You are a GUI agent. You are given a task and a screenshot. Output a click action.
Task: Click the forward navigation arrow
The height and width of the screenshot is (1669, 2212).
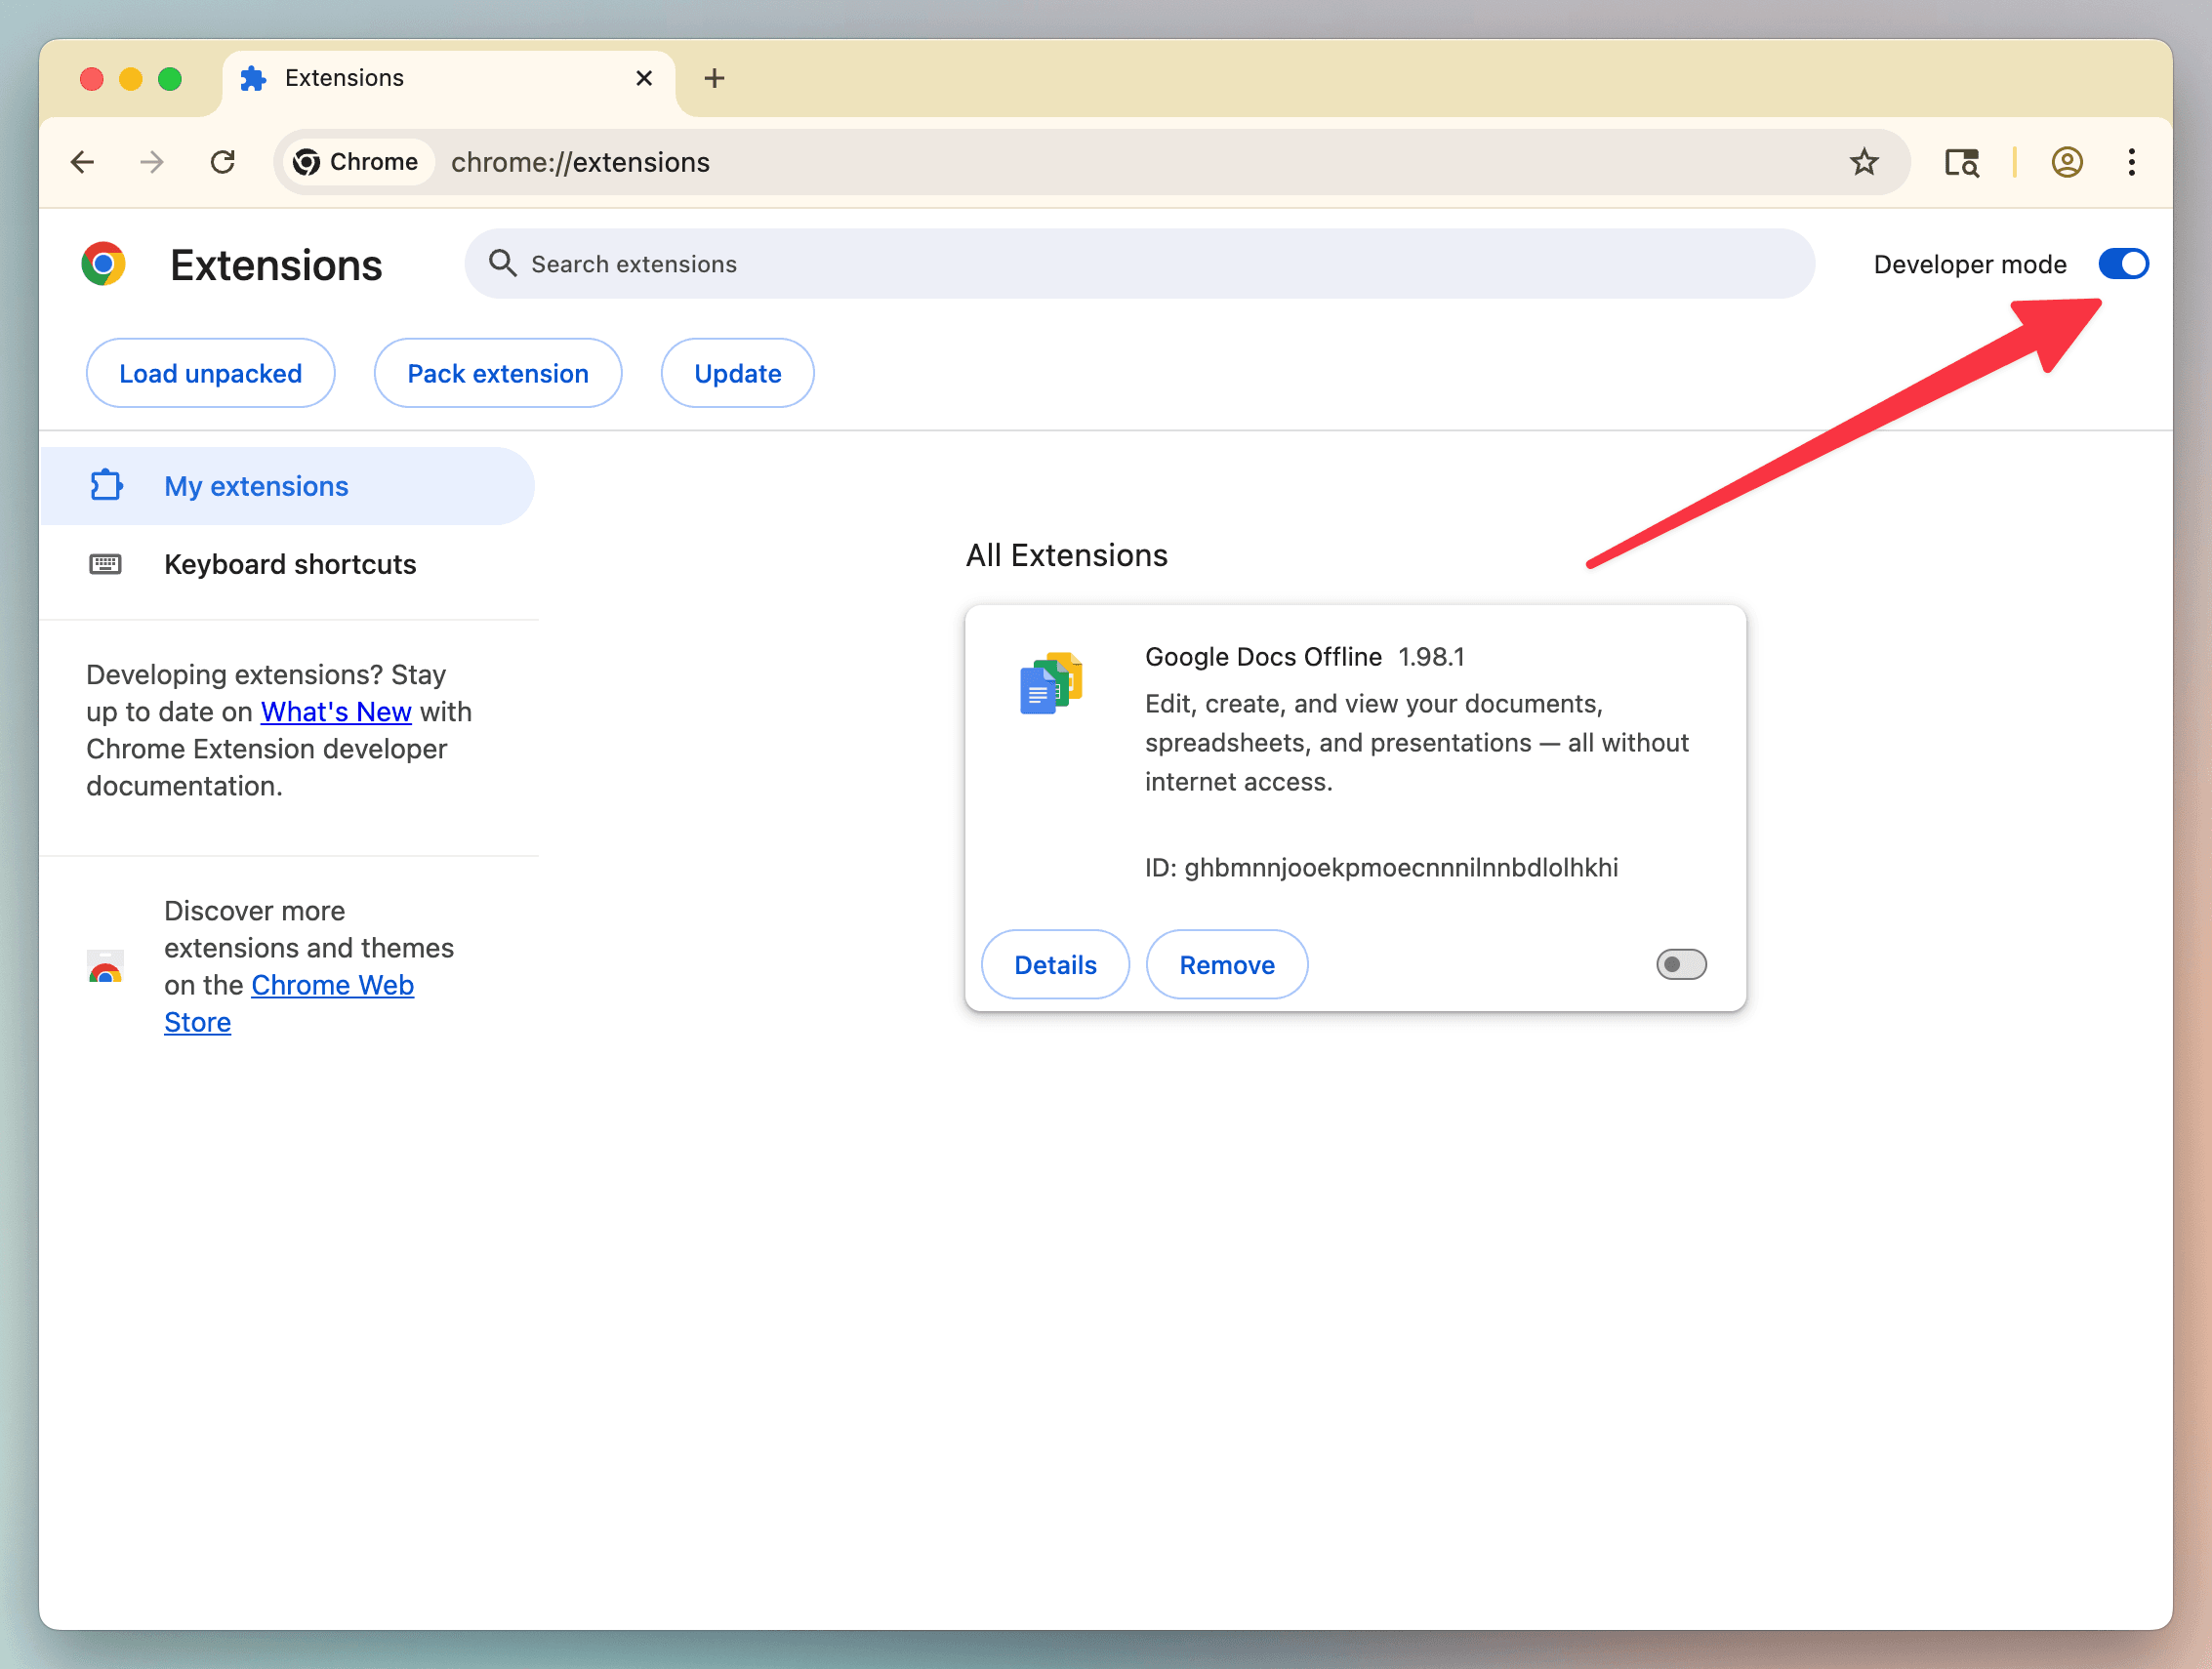click(152, 162)
